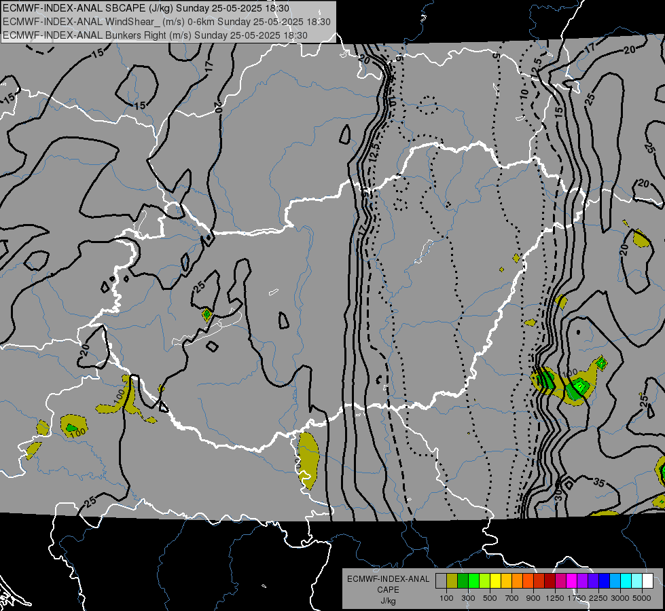Viewport: 665px width, 611px height.
Task: Click the J/kg unit label in legend
Action: [388, 601]
